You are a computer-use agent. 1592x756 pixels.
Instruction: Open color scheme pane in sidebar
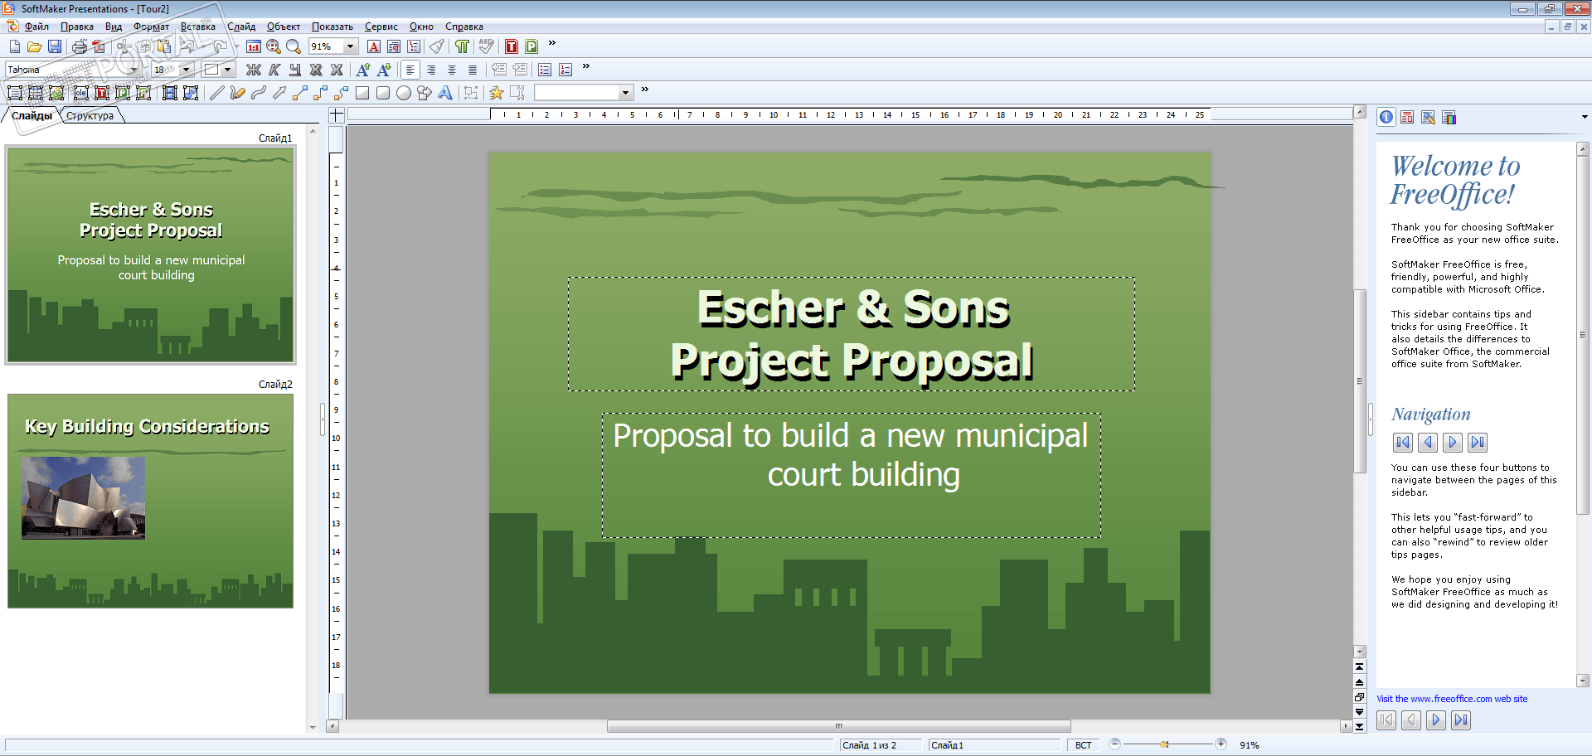pos(1449,118)
